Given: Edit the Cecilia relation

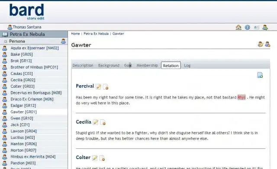Looking at the screenshot, I should coord(95,122).
